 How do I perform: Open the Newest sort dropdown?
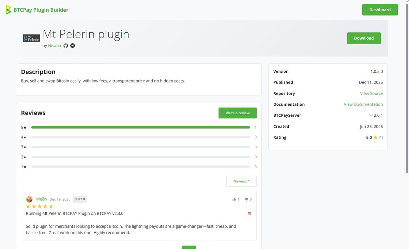241,181
